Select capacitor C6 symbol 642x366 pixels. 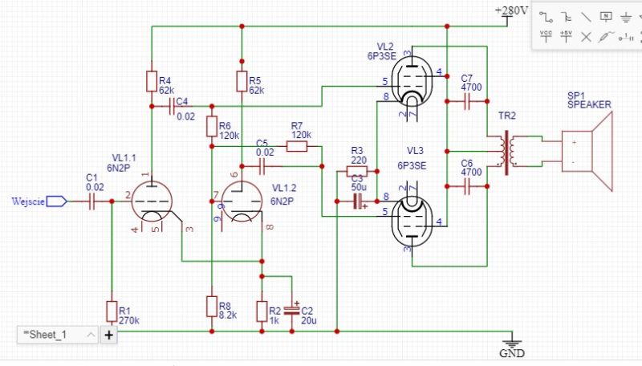pos(467,186)
